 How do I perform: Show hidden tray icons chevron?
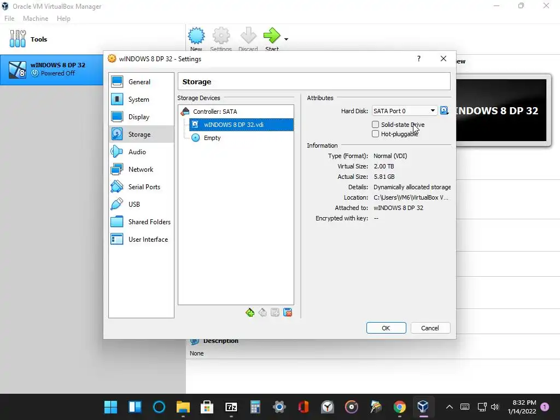pyautogui.click(x=450, y=407)
